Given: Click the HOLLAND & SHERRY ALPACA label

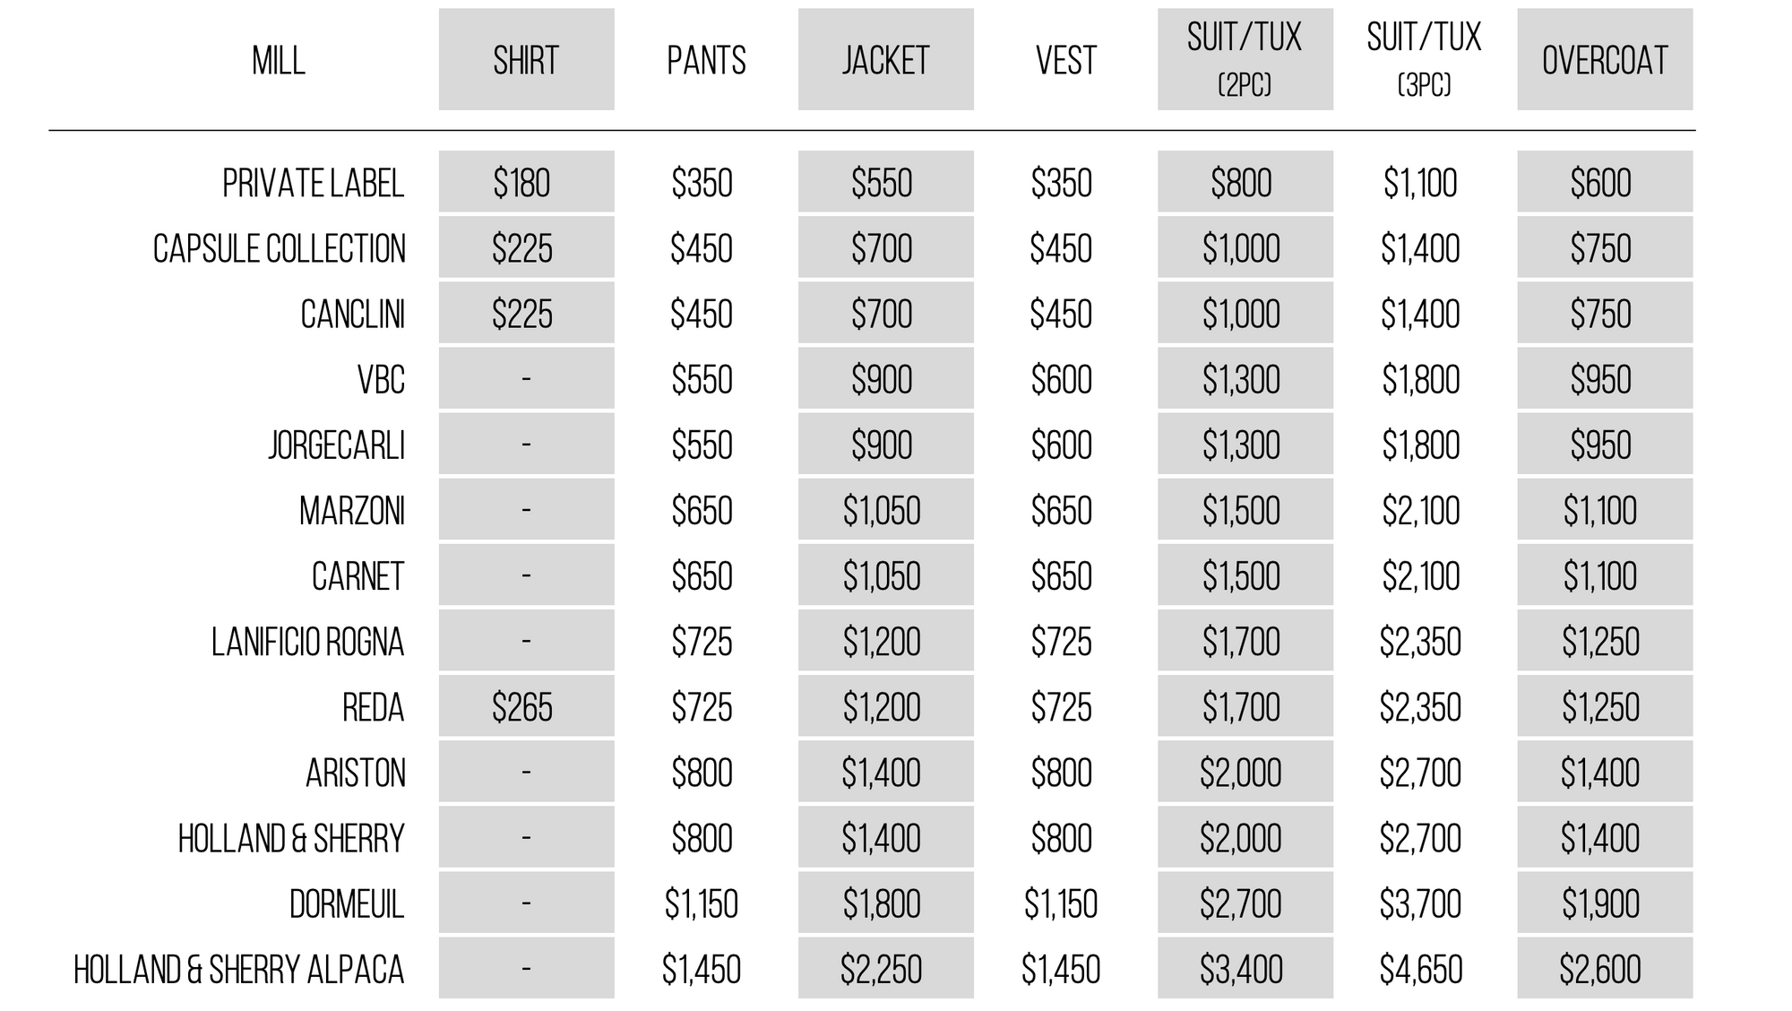Looking at the screenshot, I should click(239, 970).
